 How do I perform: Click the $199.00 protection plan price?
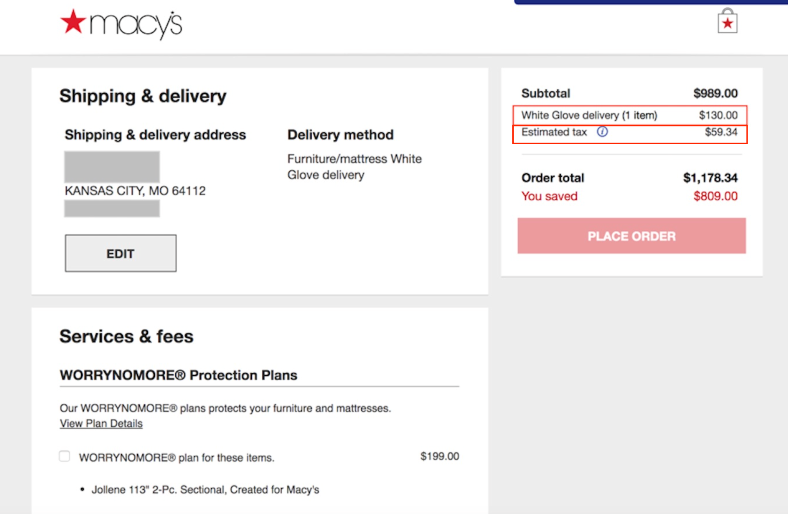point(439,456)
